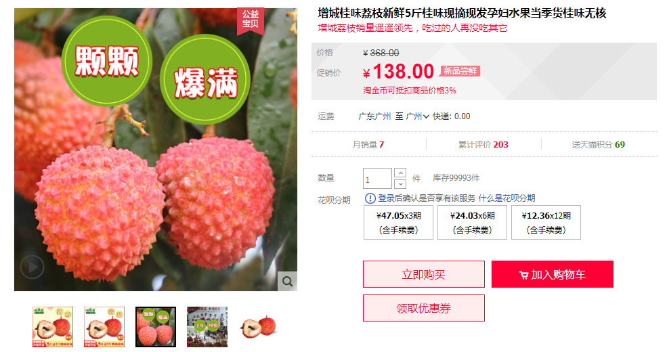Select the ¥12.36x12期 installment option
This screenshot has height=352, width=667.
tap(546, 222)
